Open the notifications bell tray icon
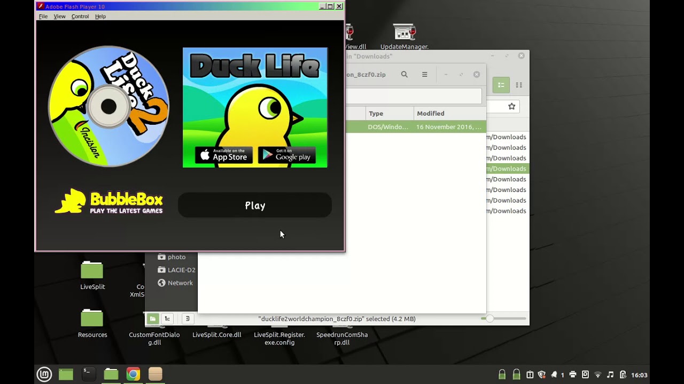The height and width of the screenshot is (384, 684). [554, 374]
